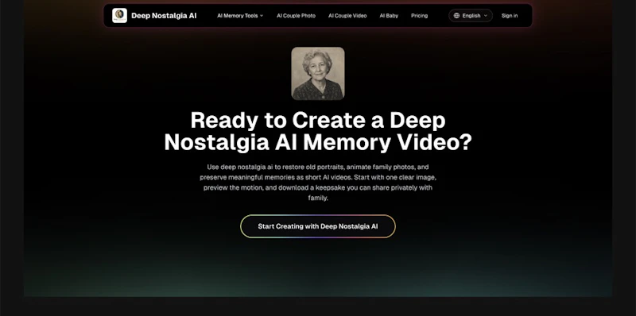Image resolution: width=636 pixels, height=316 pixels.
Task: Click the Sign in link
Action: coord(510,16)
